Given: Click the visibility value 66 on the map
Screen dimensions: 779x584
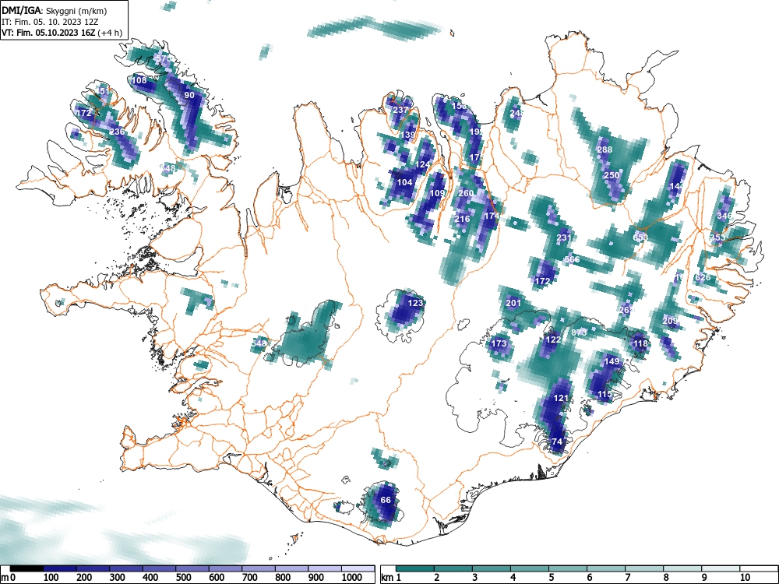Looking at the screenshot, I should 386,500.
